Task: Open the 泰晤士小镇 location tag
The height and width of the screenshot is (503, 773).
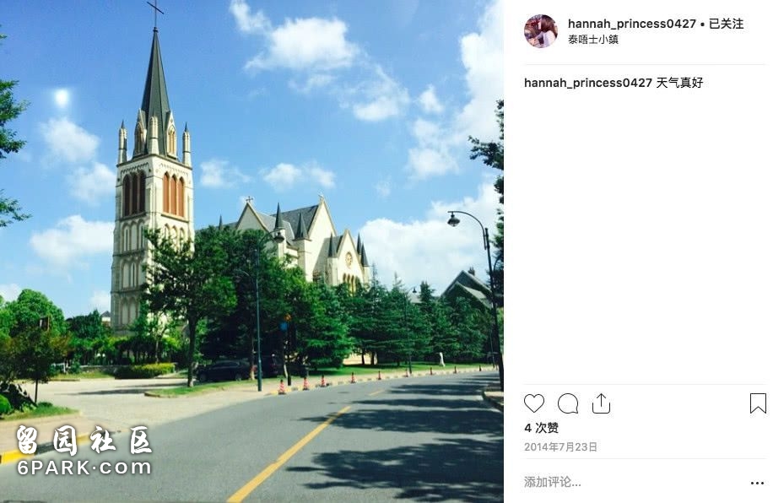Action: click(593, 40)
